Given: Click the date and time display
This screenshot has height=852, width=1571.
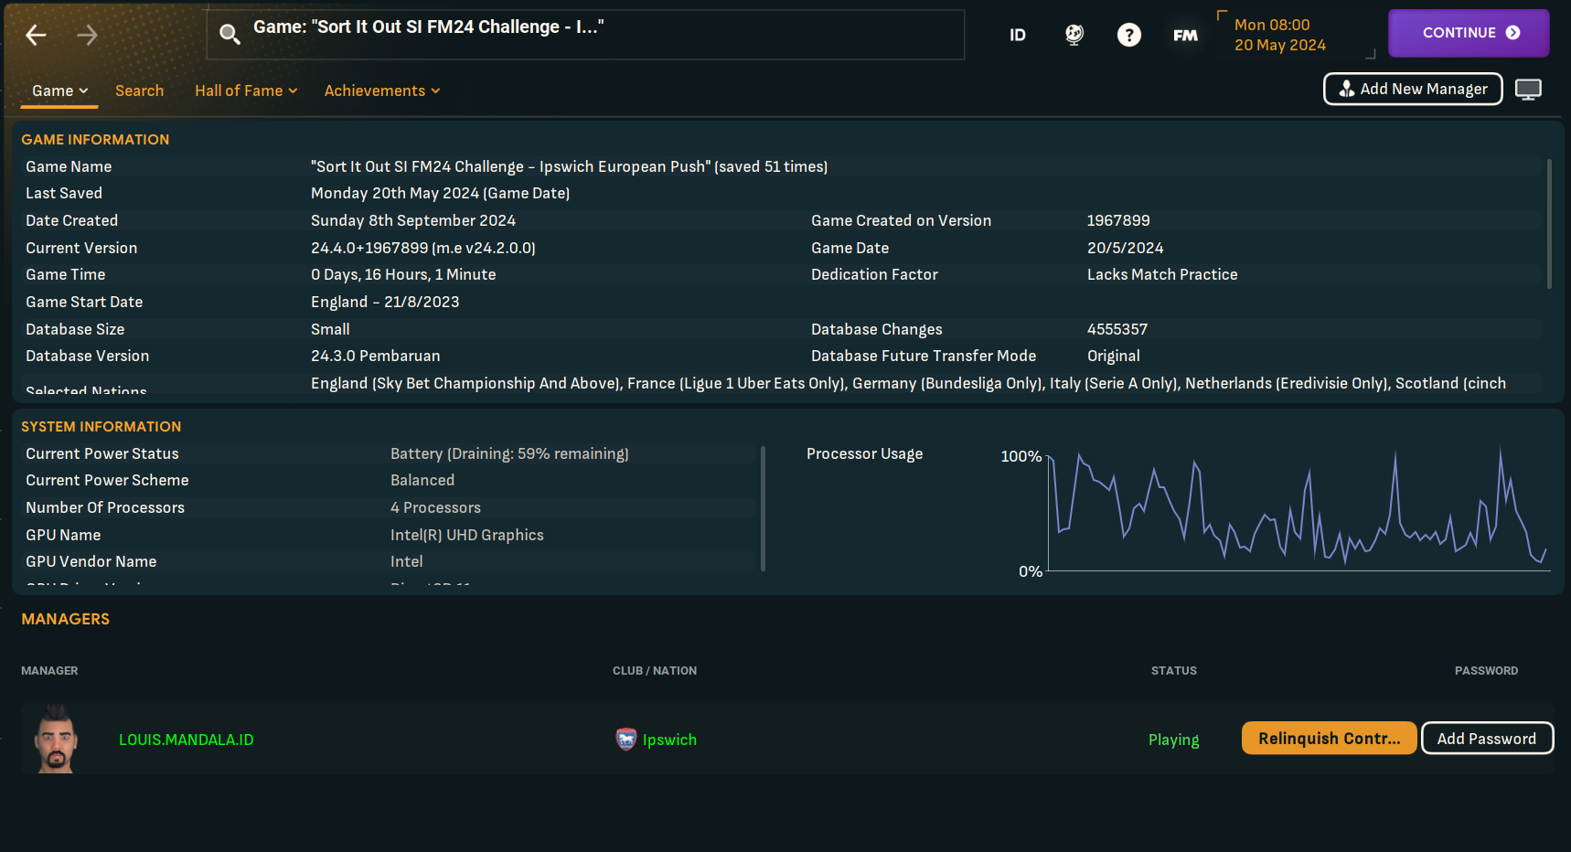Looking at the screenshot, I should tap(1280, 35).
